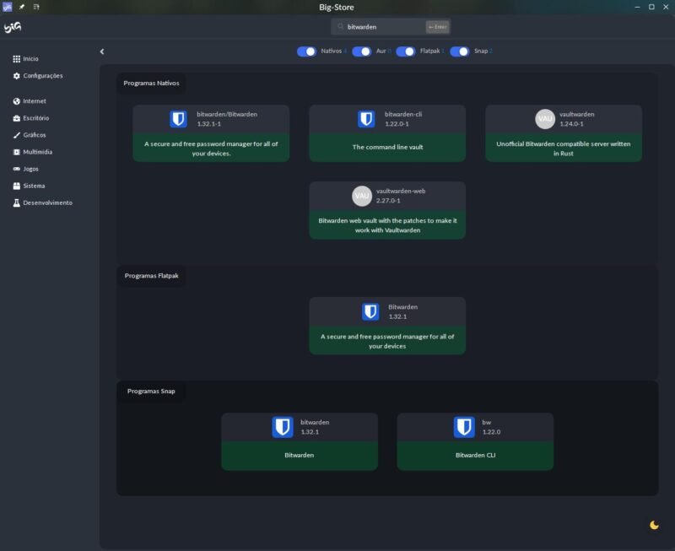Open the bitwarden-cli package card
The image size is (675, 551).
[x=386, y=132]
